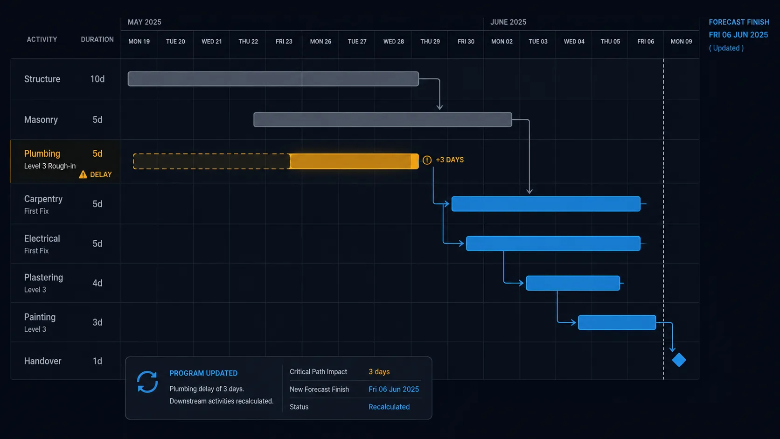Screen dimensions: 780x439
Task: Click the Critical Path Impact 3 days value
Action: pyautogui.click(x=379, y=372)
